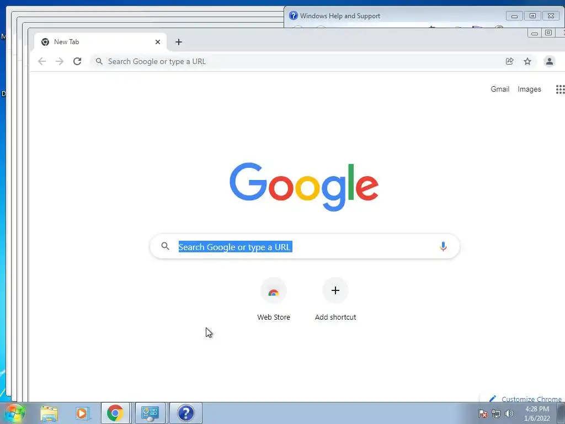Open Windows Explorer from the taskbar

(x=49, y=413)
